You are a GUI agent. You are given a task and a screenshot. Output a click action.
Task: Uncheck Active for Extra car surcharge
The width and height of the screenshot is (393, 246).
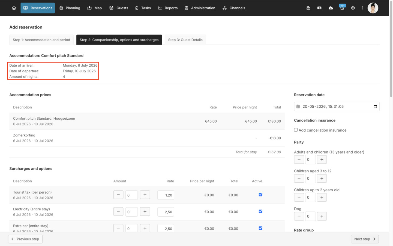tap(260, 228)
